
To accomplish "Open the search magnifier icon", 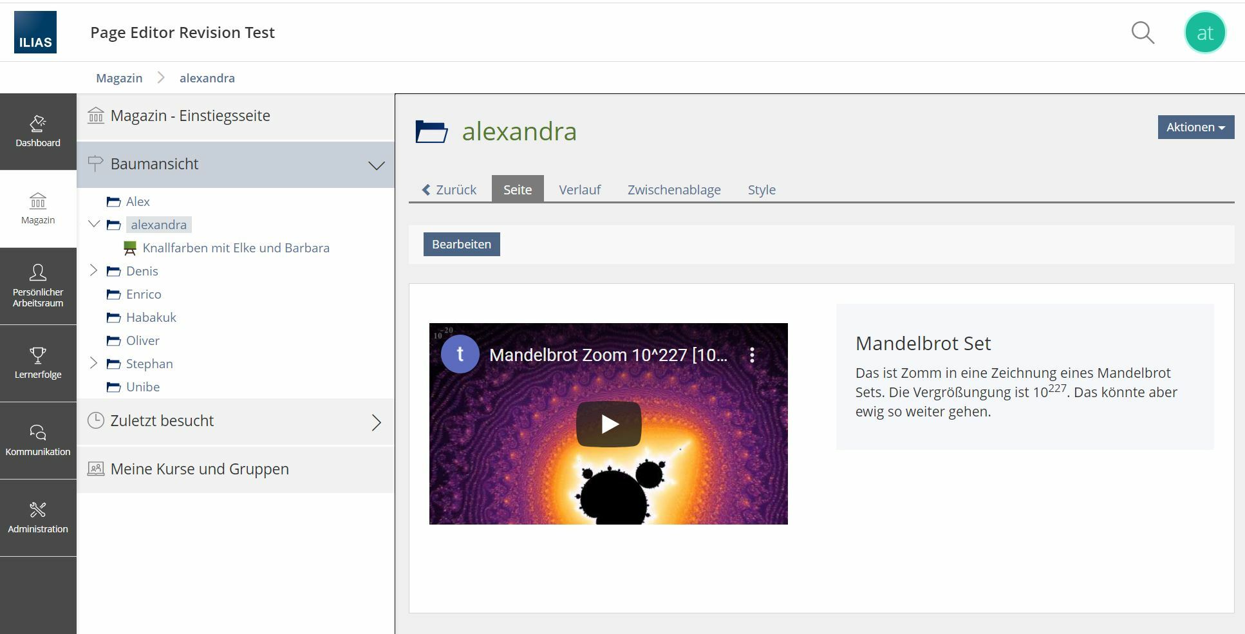I will tap(1143, 32).
